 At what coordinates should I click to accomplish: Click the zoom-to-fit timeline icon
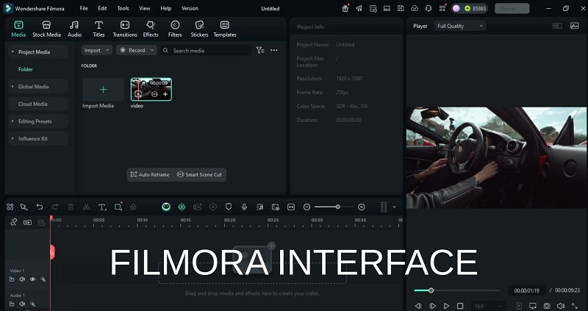coord(291,207)
